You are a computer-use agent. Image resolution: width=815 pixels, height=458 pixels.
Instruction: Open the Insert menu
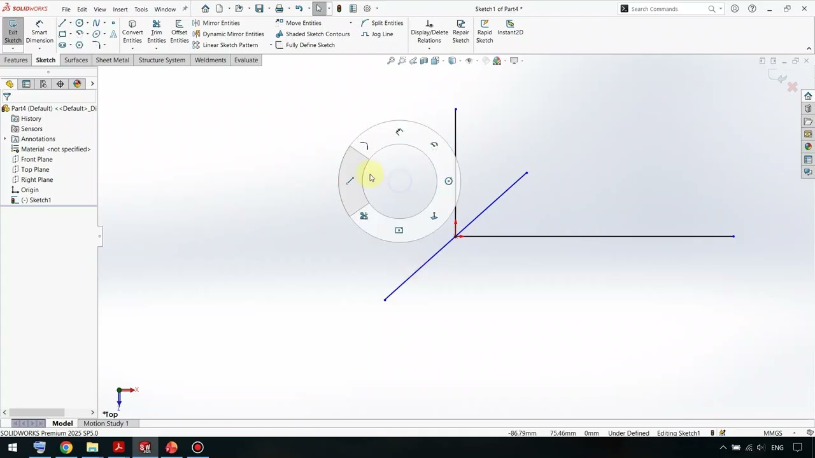pyautogui.click(x=120, y=10)
